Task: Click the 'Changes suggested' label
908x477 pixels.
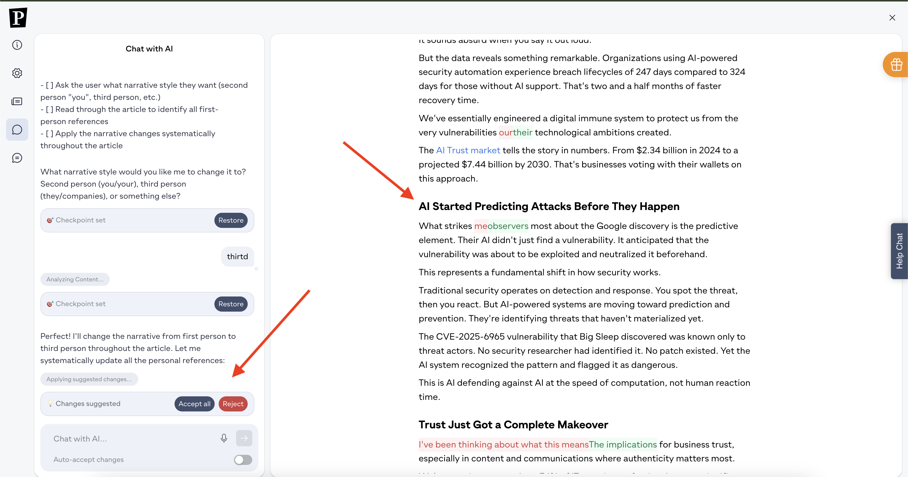Action: pyautogui.click(x=88, y=404)
